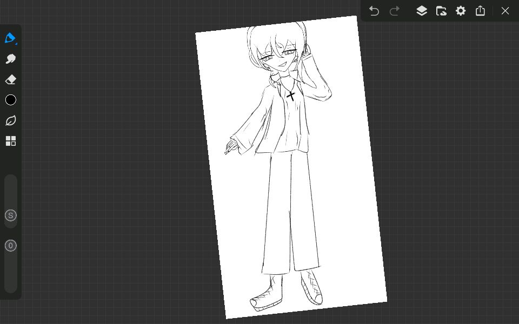
Task: Open the cloud folder gallery
Action: [441, 11]
